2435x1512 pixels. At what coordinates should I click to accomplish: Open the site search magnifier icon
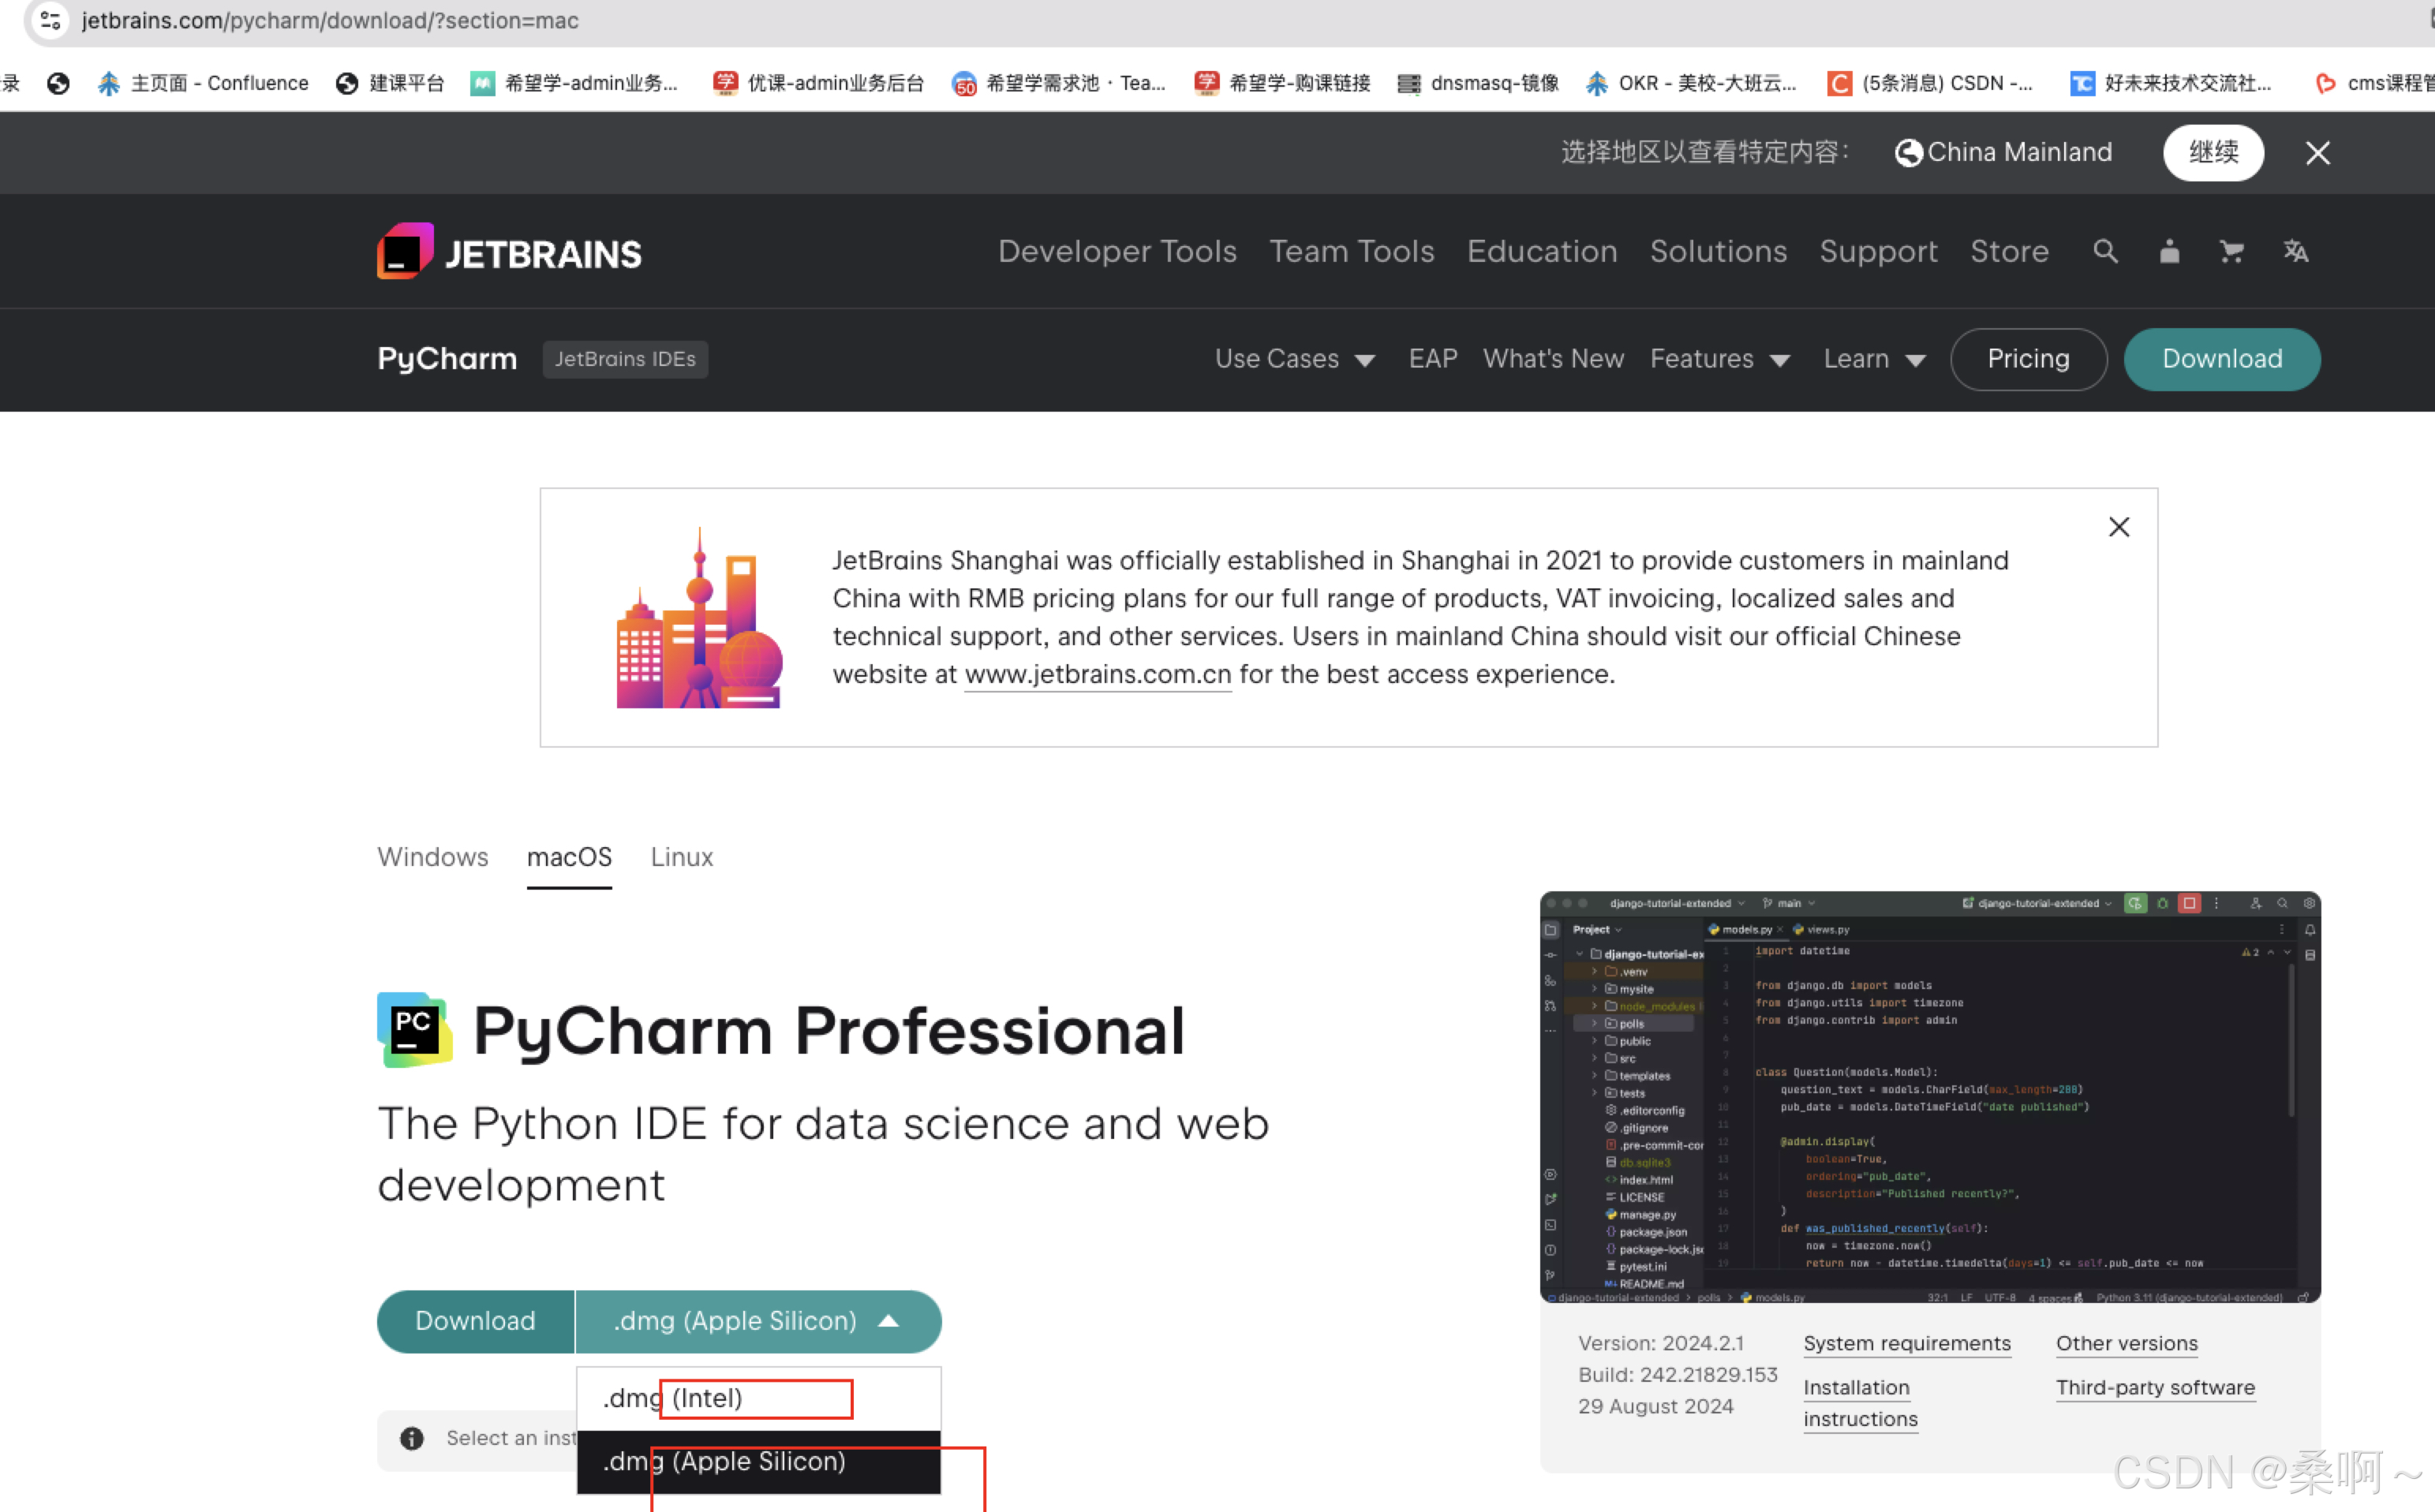pyautogui.click(x=2105, y=251)
